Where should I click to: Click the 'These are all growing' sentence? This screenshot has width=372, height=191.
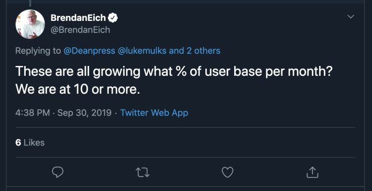[x=174, y=71]
